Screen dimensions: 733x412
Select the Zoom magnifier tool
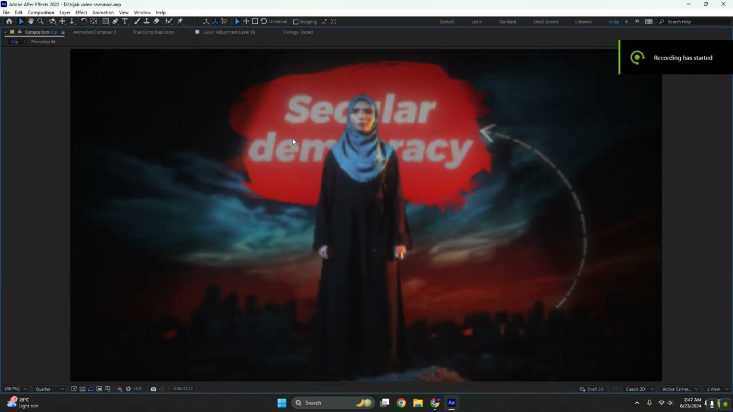(40, 21)
